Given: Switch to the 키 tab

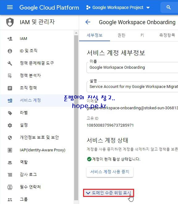Looking at the screenshot, I should click(142, 35).
